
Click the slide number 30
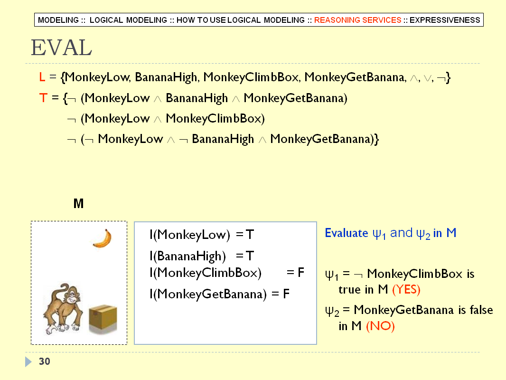click(x=45, y=361)
